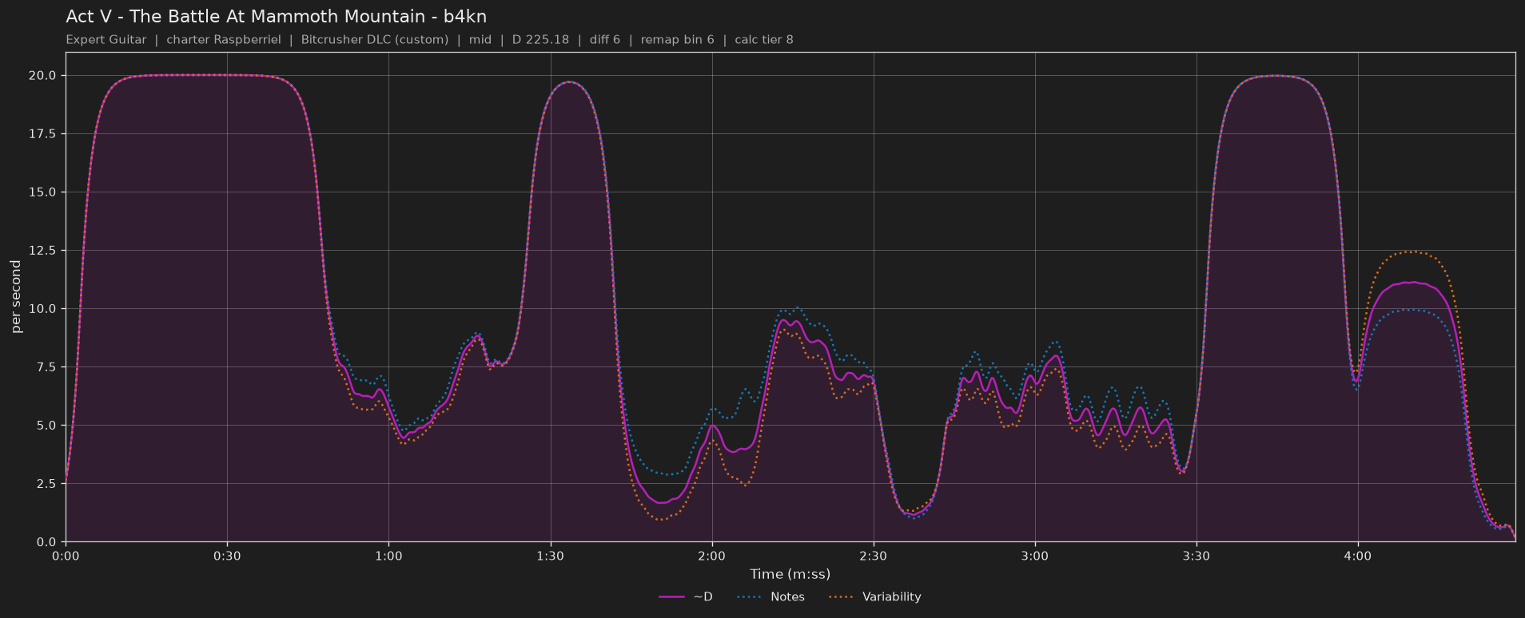Click the "Time (m:ss)" x-axis label
This screenshot has height=618, width=1525.
click(x=790, y=574)
